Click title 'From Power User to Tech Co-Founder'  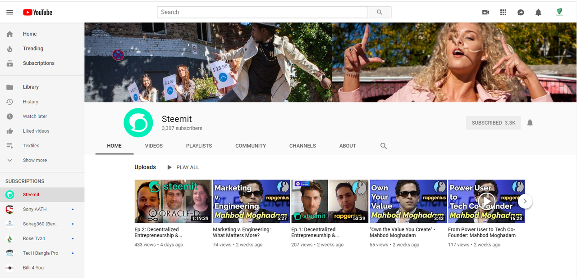(x=482, y=233)
